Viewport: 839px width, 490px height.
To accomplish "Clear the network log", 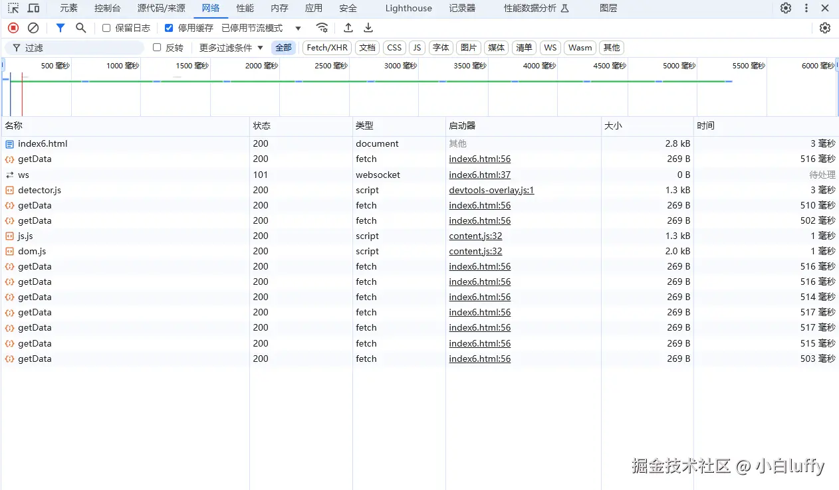I will click(33, 28).
